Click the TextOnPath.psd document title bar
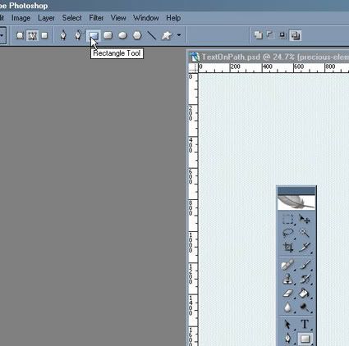This screenshot has height=346, width=349. coord(269,57)
